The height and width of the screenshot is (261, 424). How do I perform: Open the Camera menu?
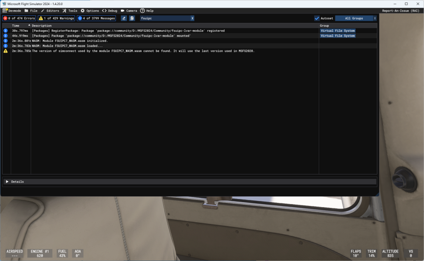[x=129, y=11]
